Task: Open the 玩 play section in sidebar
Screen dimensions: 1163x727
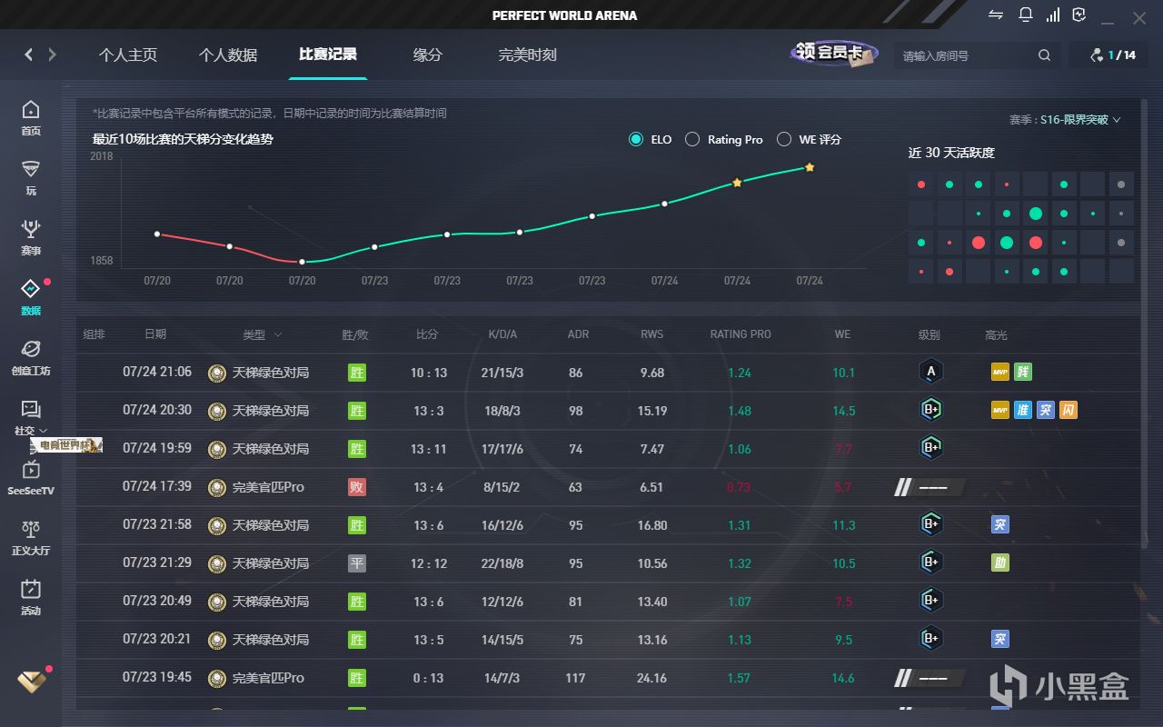Action: pyautogui.click(x=31, y=177)
